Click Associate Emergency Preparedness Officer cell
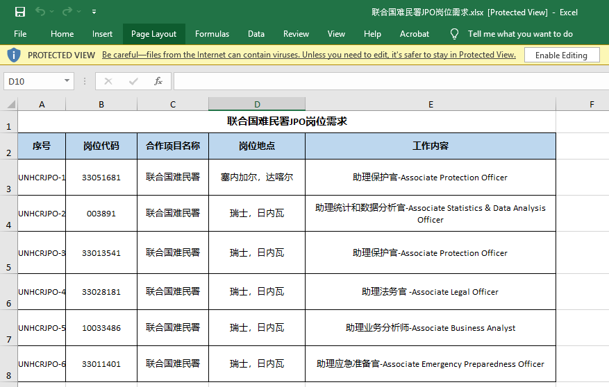This screenshot has width=609, height=387. [x=431, y=363]
